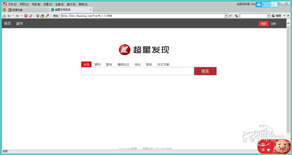292x155 pixels.
Task: Switch to the 超星发现系统 tab
Action: 71,10
